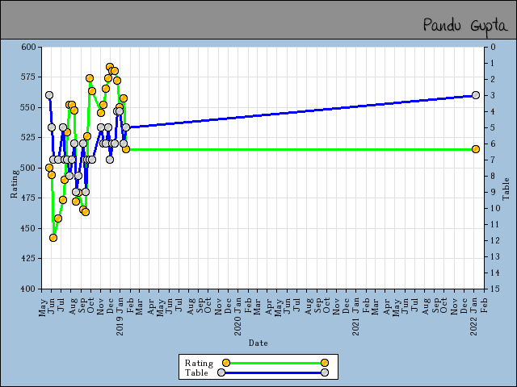The width and height of the screenshot is (517, 387).
Task: Click the '450' rating axis label
Action: [28, 228]
